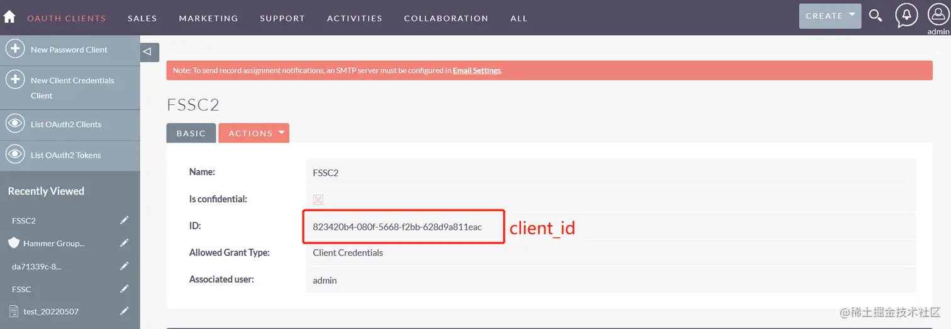Click the Associated user value admin
The width and height of the screenshot is (951, 329).
tap(325, 281)
